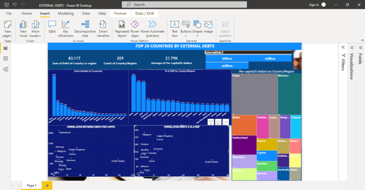Image resolution: width=365 pixels, height=190 pixels.
Task: Select the trillion slicer button
Action: (x=270, y=58)
